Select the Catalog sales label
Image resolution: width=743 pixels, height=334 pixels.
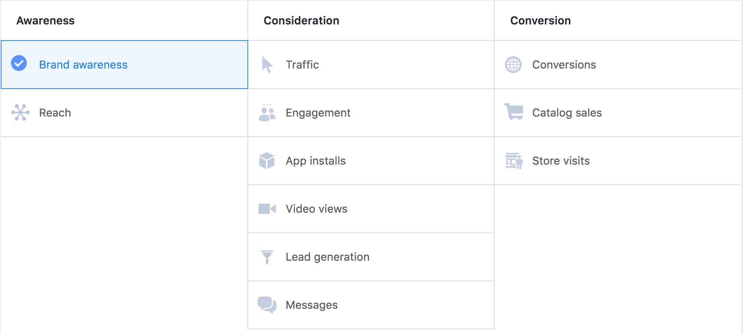tap(567, 113)
